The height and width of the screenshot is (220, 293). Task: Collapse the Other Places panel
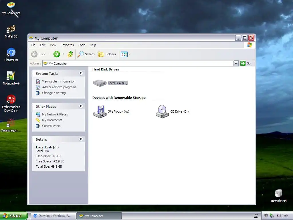[81, 106]
